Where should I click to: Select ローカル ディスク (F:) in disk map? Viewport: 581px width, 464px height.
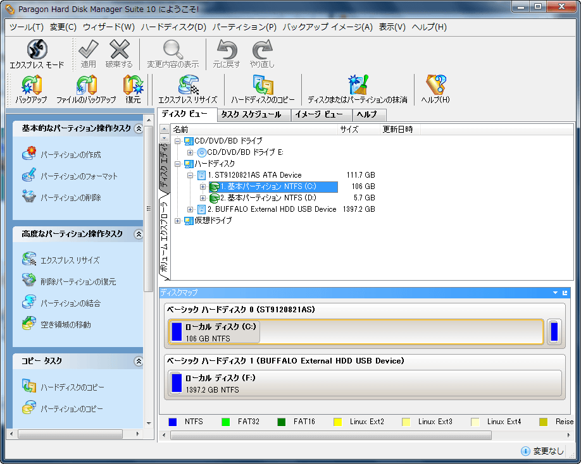pyautogui.click(x=365, y=383)
